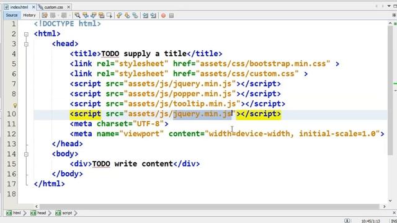The width and height of the screenshot is (397, 223).
Task: Select the index.html editor tab
Action: (x=19, y=7)
